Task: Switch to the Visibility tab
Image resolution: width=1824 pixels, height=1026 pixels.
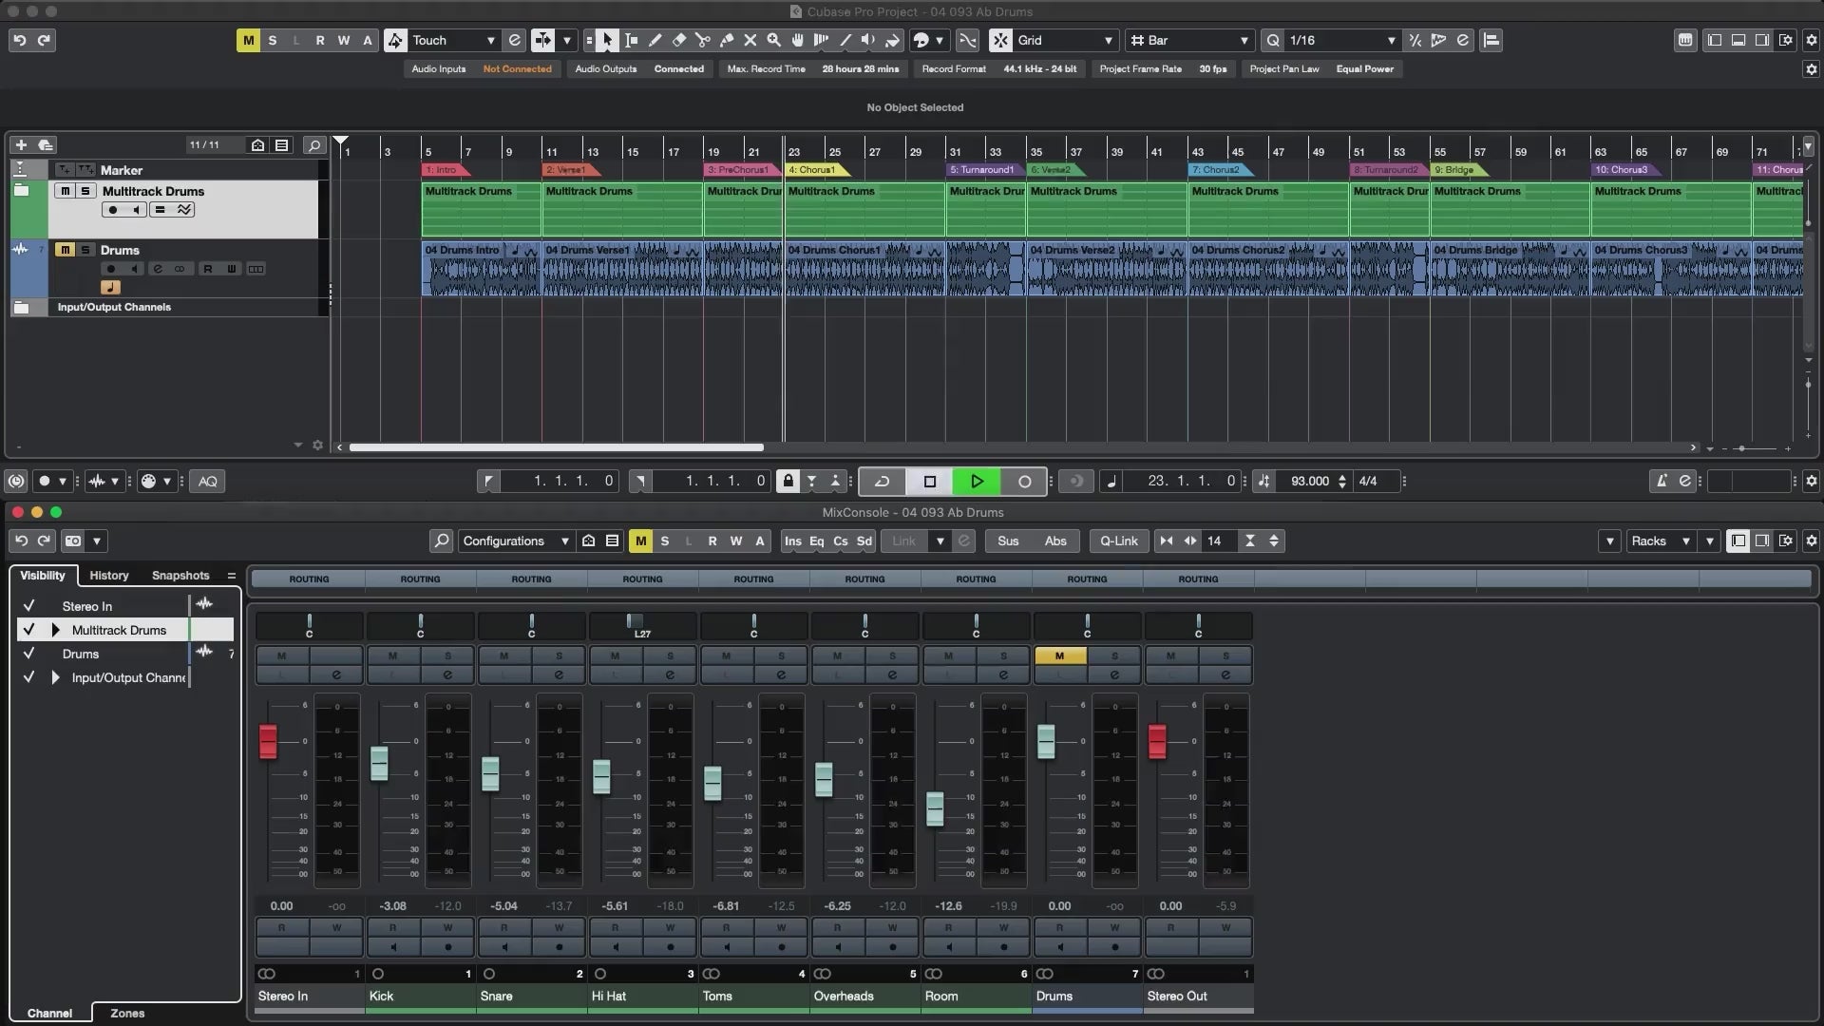Action: (x=43, y=576)
